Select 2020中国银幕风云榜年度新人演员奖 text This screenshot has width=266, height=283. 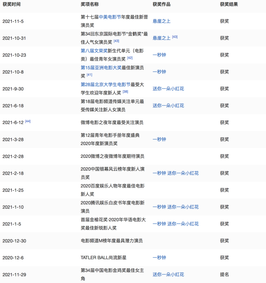[x=112, y=173]
